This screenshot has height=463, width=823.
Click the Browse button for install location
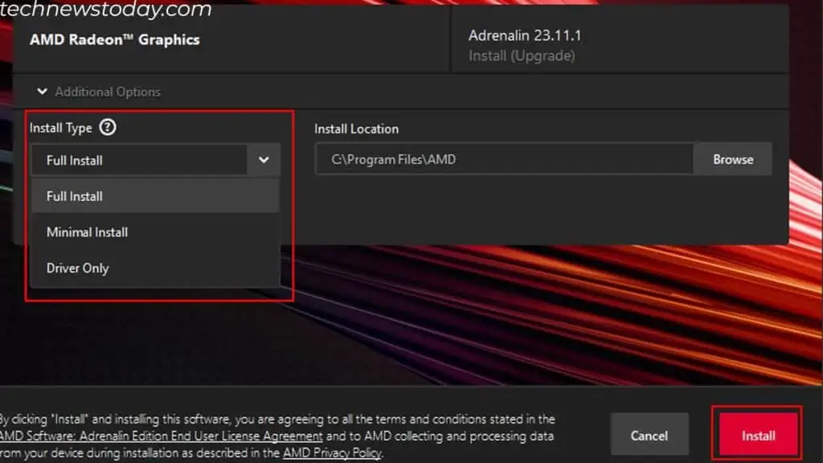(732, 158)
